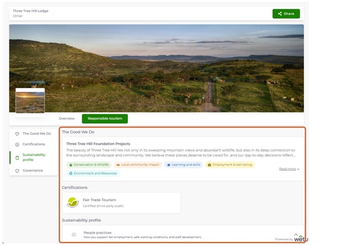Collapse the People practices section chevron

pos(296,234)
